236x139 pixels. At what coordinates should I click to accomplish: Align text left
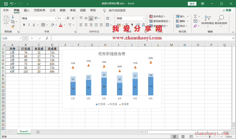[81, 25]
